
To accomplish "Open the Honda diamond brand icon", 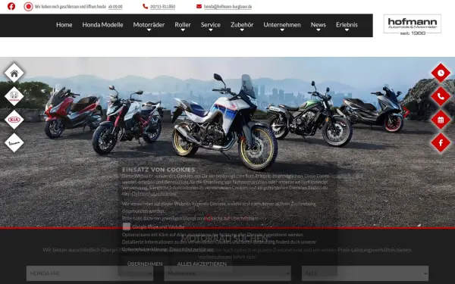I will click(14, 96).
